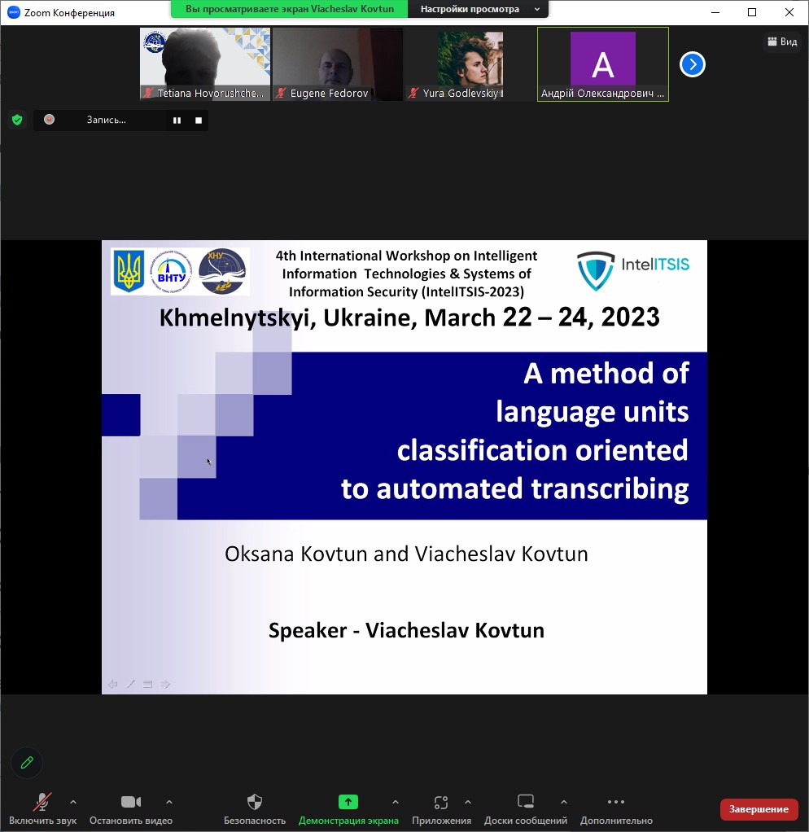Open the More options icon (Дополнительно)

616,803
